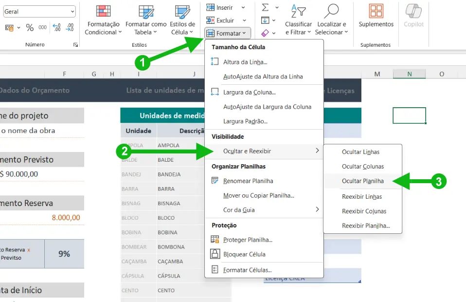Close the Formatar dropdown button
Screen dimensions: 466x302
click(x=228, y=33)
